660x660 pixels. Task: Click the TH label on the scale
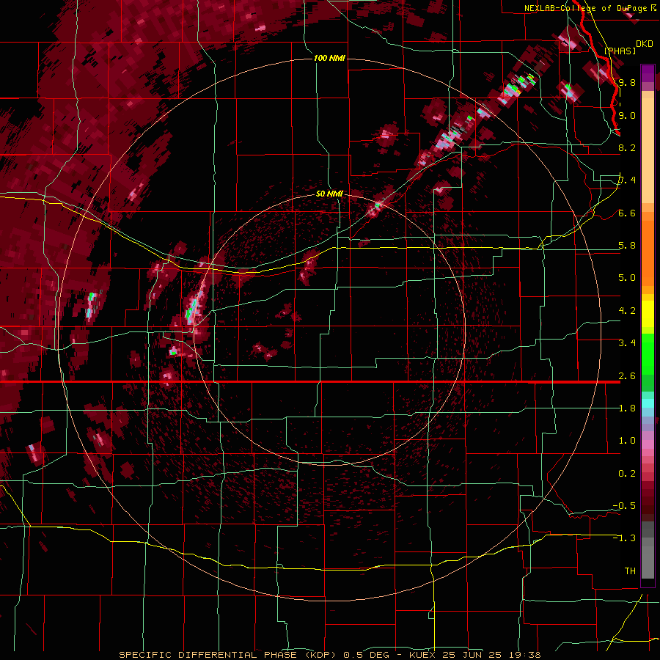tap(630, 571)
